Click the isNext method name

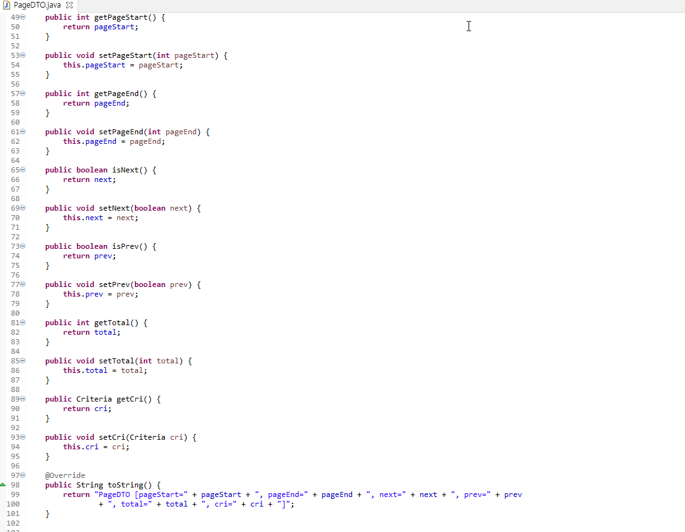[125, 170]
